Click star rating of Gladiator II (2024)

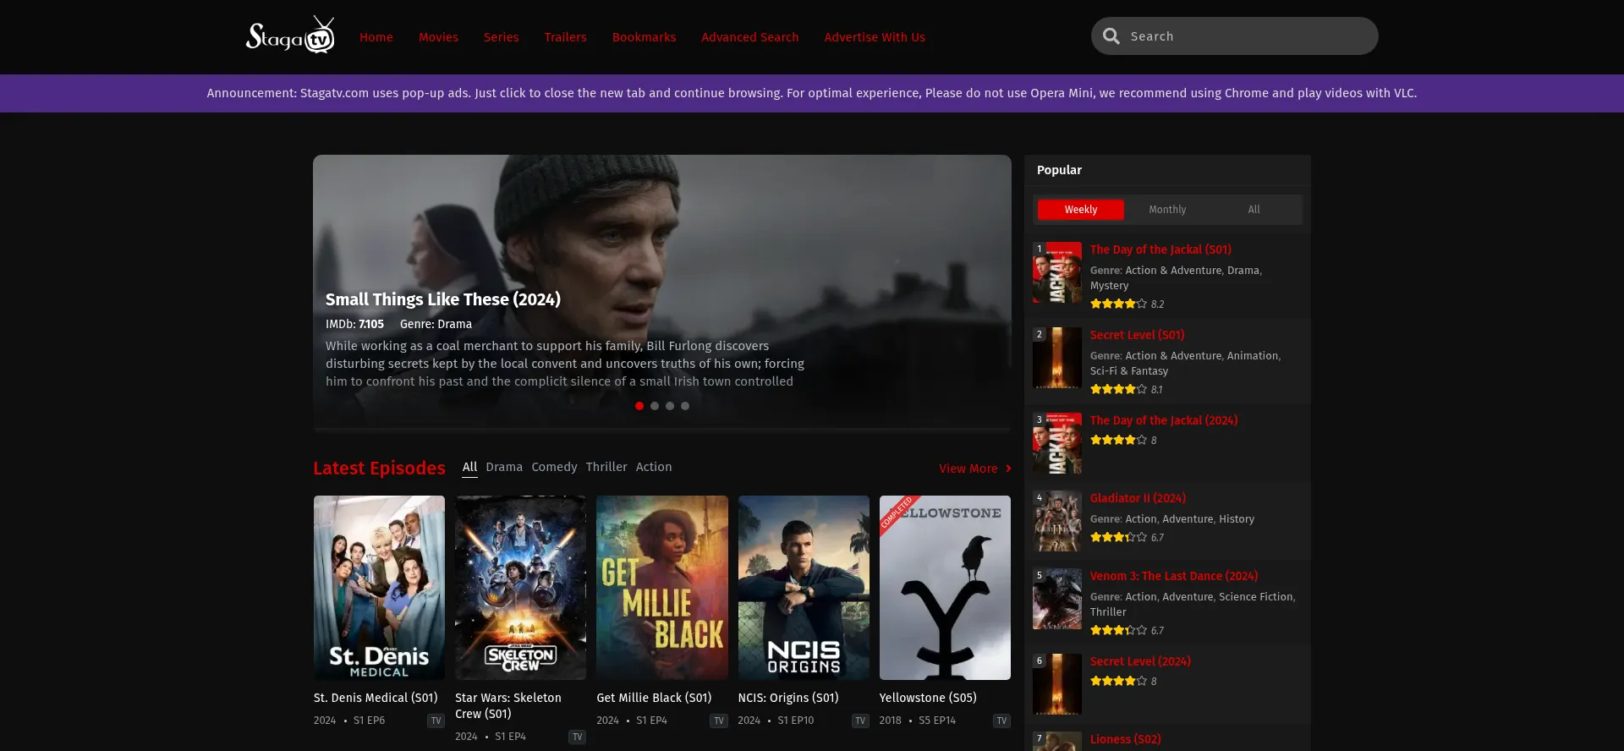[1118, 537]
